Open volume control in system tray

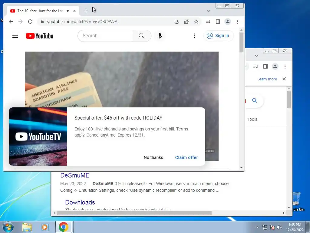pos(279,227)
